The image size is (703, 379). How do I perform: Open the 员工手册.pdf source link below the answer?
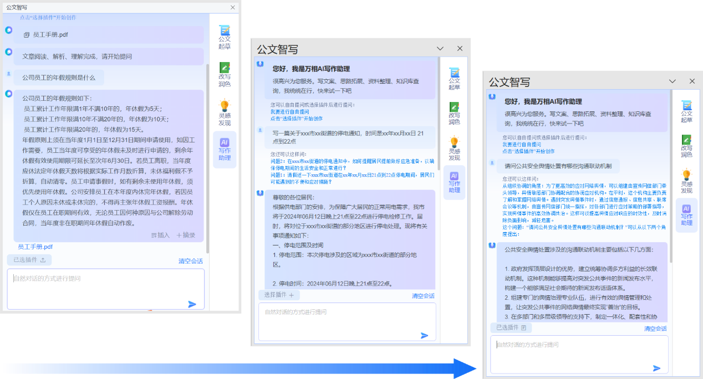point(35,247)
